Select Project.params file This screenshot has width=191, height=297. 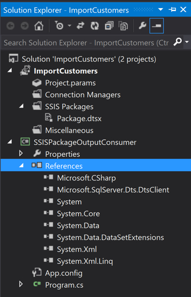[70, 83]
